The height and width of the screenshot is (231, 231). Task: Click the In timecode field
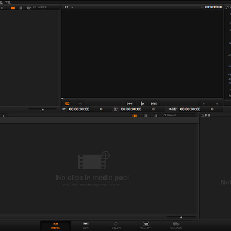coord(79,109)
